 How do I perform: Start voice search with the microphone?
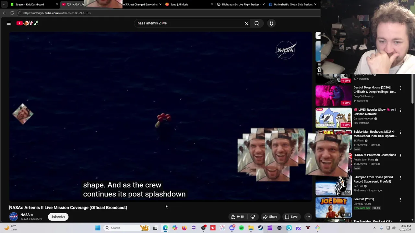[271, 23]
